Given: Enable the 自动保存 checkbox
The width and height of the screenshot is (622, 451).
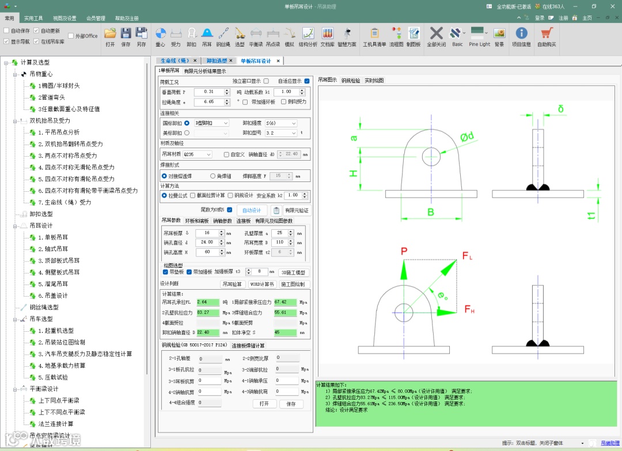Looking at the screenshot, I should coord(7,31).
